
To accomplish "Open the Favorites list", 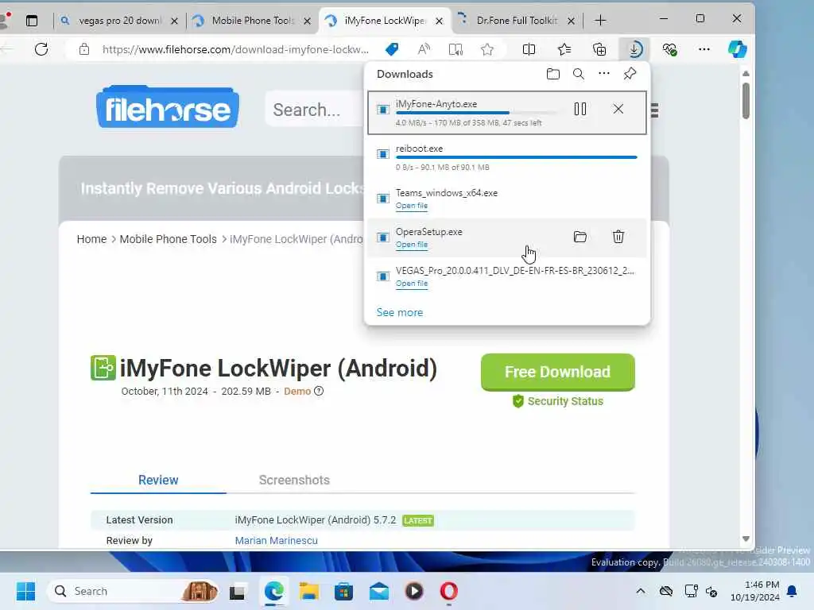I will 564,50.
